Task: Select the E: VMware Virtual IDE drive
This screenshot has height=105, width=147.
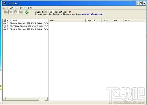Action: (26, 29)
